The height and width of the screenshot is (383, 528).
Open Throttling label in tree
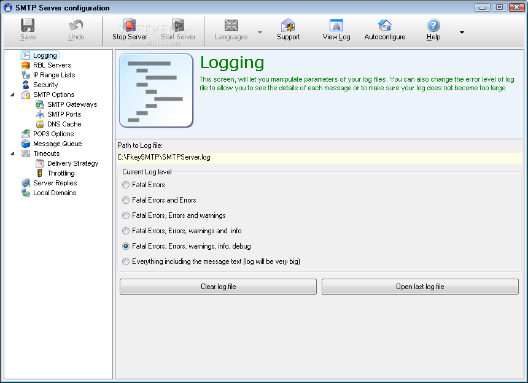[61, 173]
